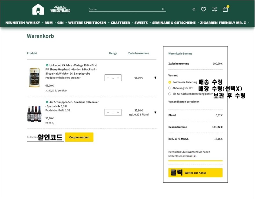Click Weiter zur Kasse checkout button
The image size is (255, 200).
click(195, 173)
